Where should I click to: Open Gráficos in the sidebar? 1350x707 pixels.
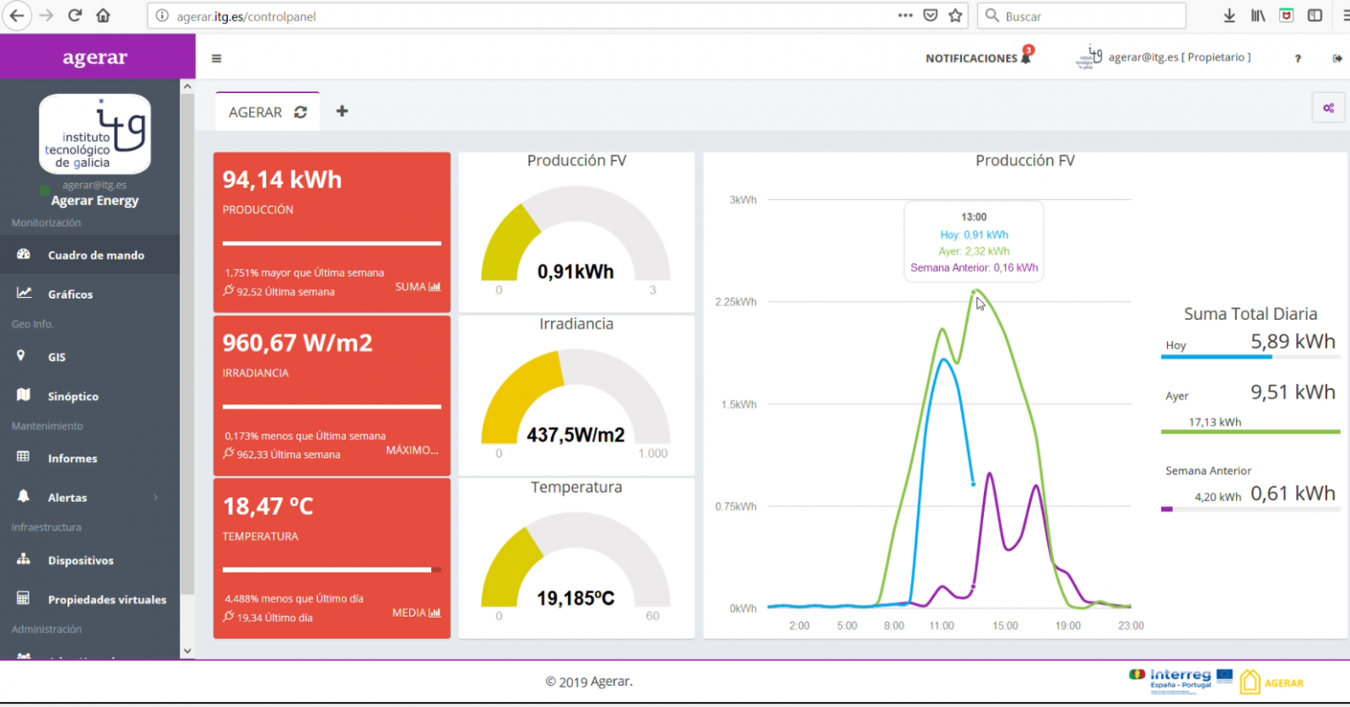(x=70, y=294)
